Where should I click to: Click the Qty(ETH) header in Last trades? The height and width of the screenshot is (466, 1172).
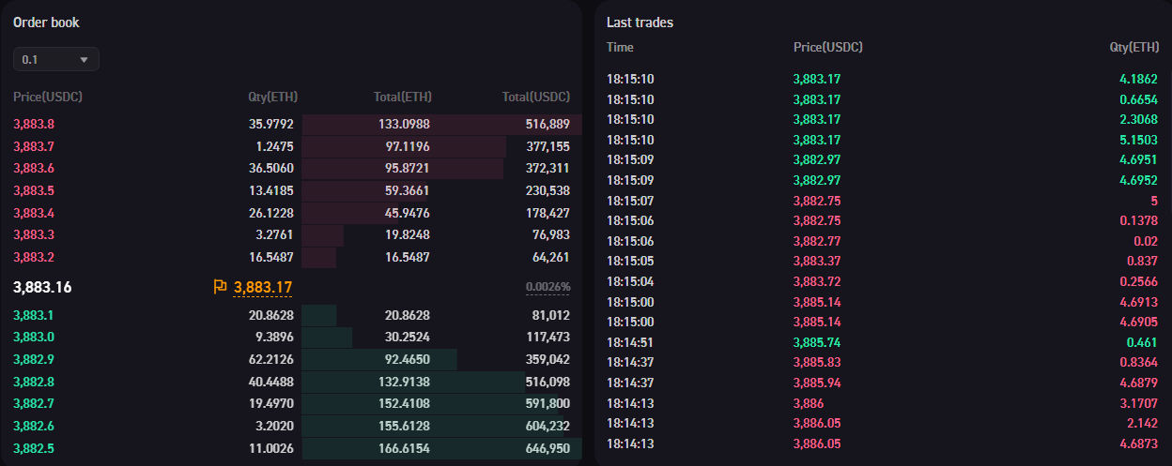1133,47
